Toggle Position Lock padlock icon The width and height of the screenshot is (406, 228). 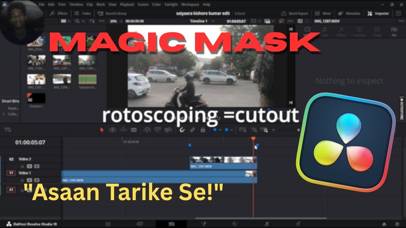click(x=202, y=130)
